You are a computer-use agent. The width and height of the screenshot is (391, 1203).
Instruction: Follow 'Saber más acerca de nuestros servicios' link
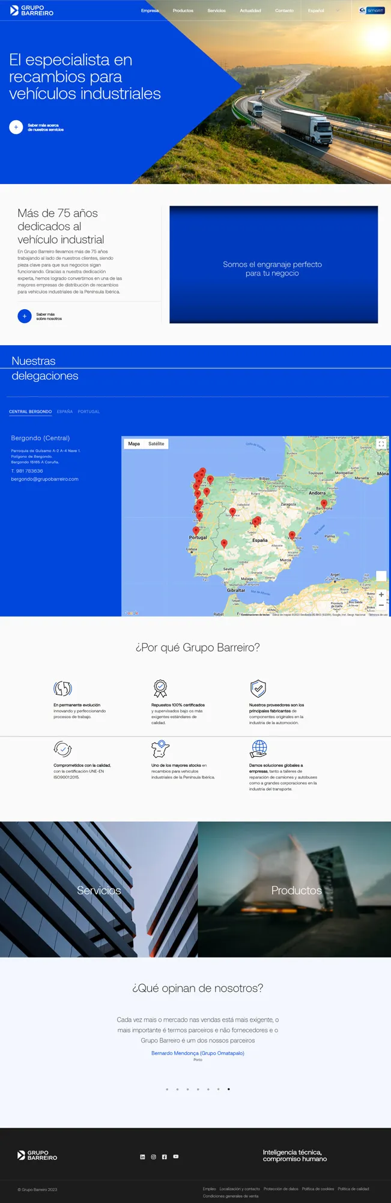pos(46,128)
